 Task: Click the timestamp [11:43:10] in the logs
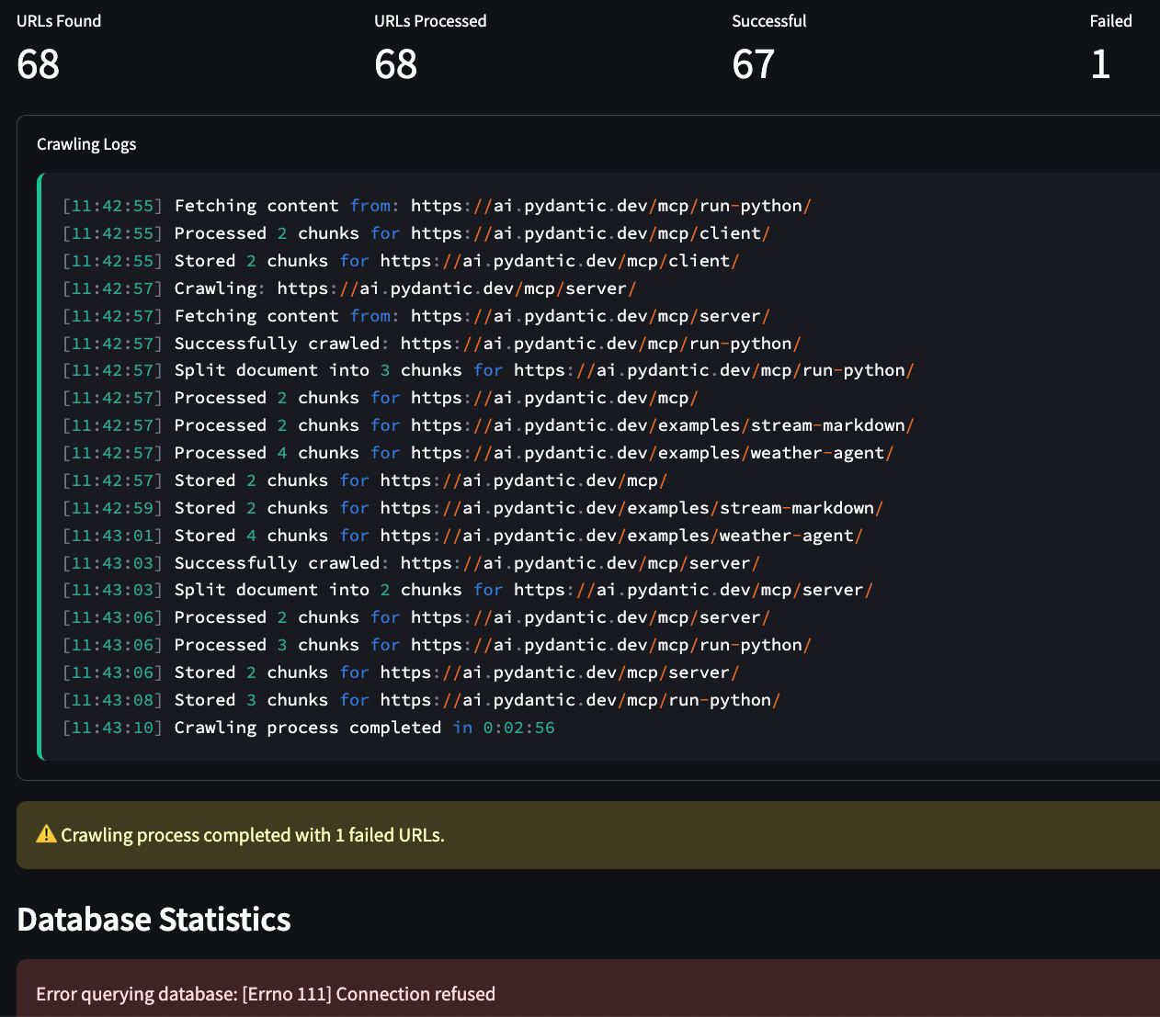tap(112, 728)
